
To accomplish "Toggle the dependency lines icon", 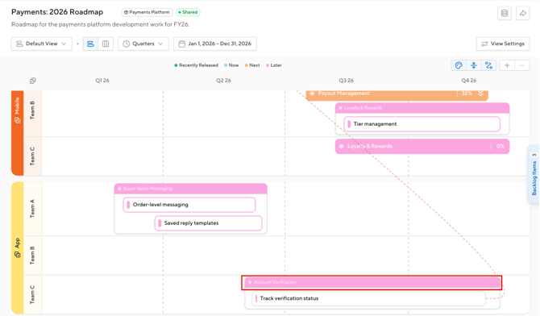I will (488, 65).
